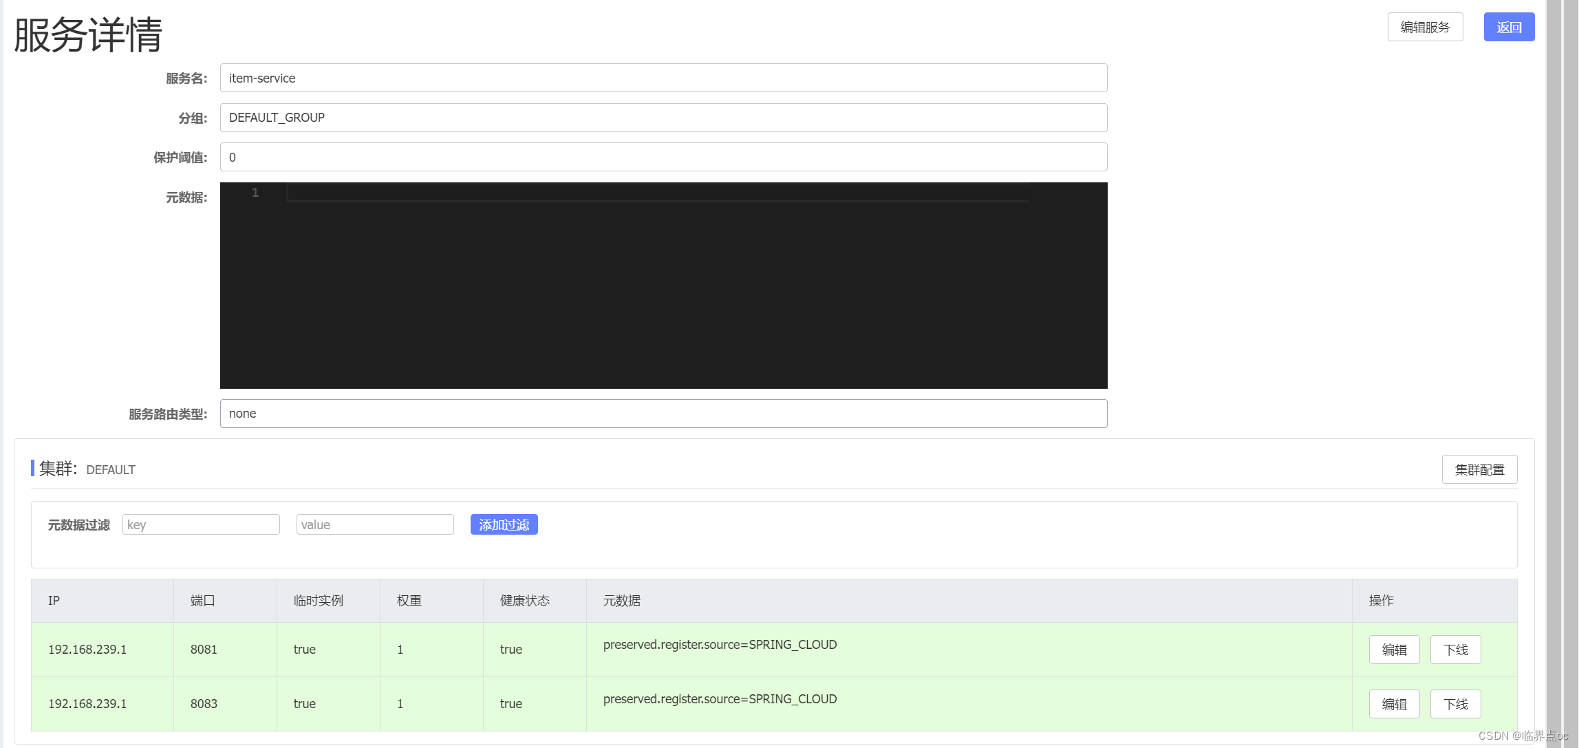Click the 保护阈值 field showing 0
1579x748 pixels.
[x=663, y=157]
